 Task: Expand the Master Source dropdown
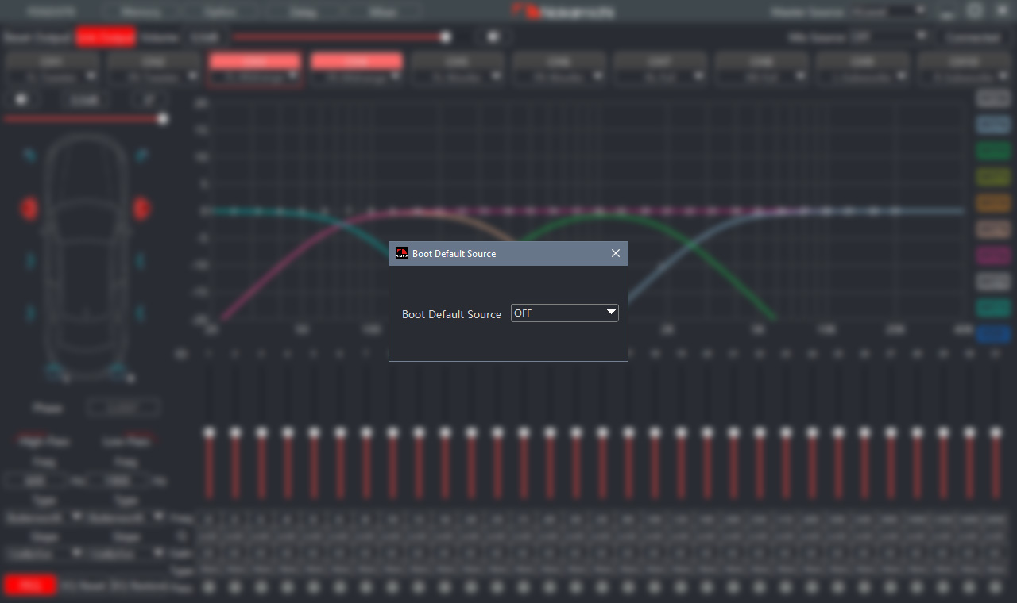(x=920, y=11)
